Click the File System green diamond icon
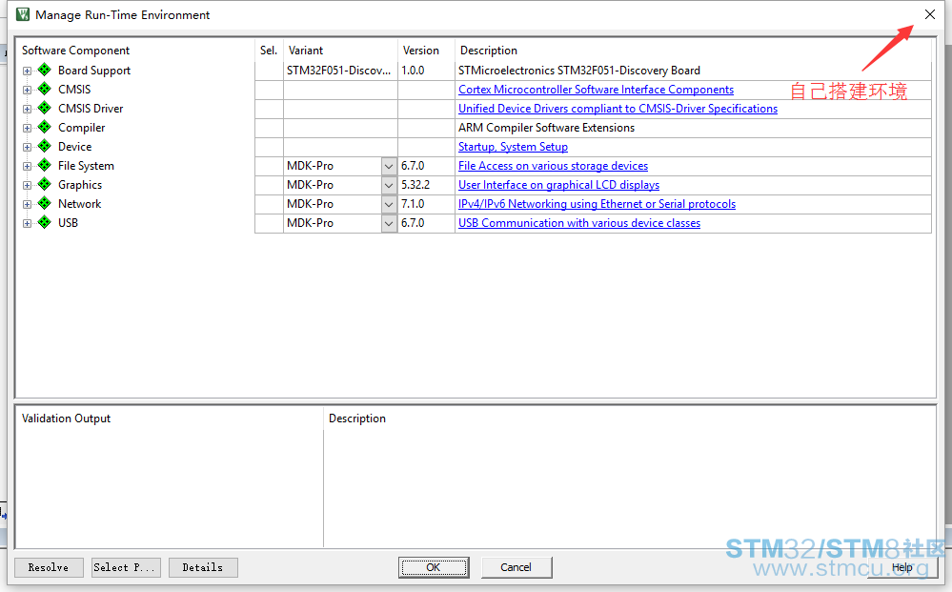 (45, 165)
